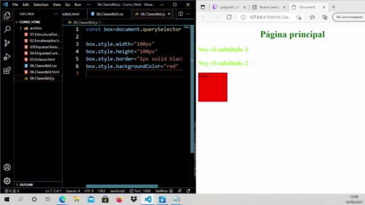Change language mode JavaScript
The image size is (365, 205).
pos(117,191)
